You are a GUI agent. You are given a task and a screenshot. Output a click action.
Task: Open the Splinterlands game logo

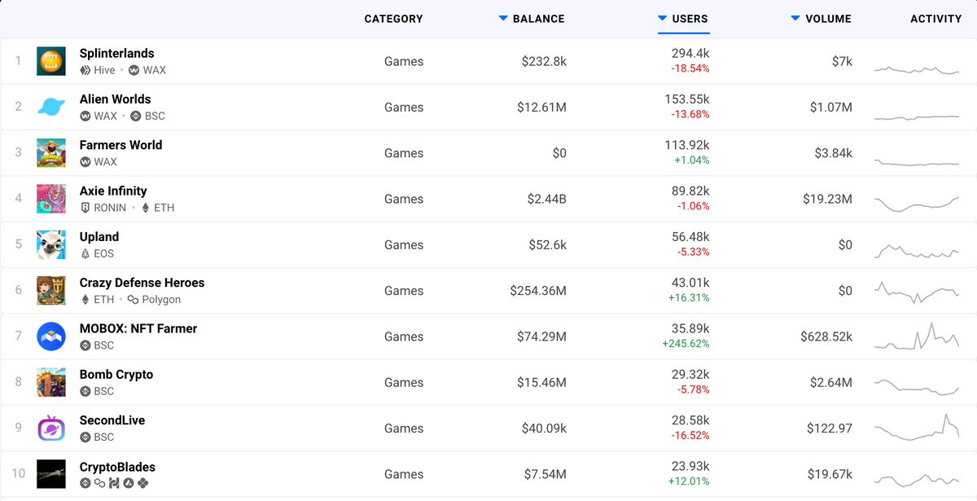51,61
